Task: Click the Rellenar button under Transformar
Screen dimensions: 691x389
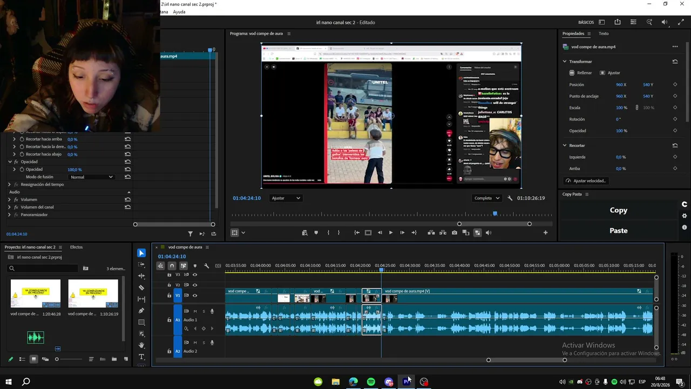Action: (580, 73)
